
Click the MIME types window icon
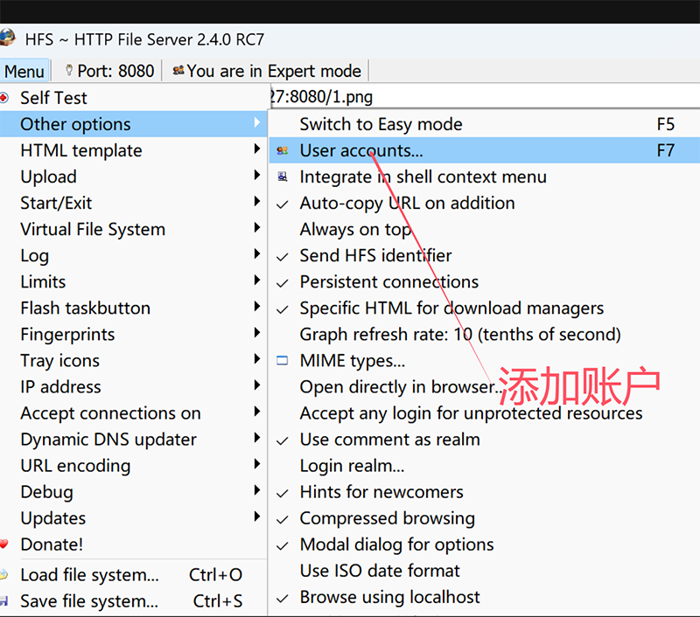282,361
